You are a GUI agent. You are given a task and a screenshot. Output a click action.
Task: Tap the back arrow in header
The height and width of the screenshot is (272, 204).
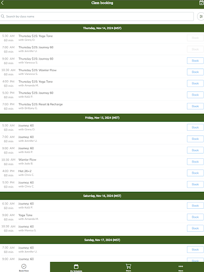pos(2,3)
